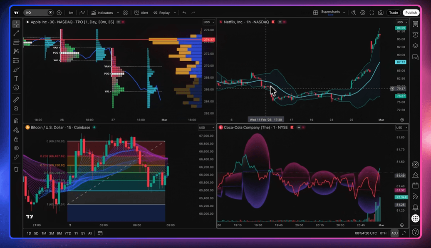The height and width of the screenshot is (248, 431).
Task: Open Coca-Cola chart USD currency dropdown
Action: point(401,128)
